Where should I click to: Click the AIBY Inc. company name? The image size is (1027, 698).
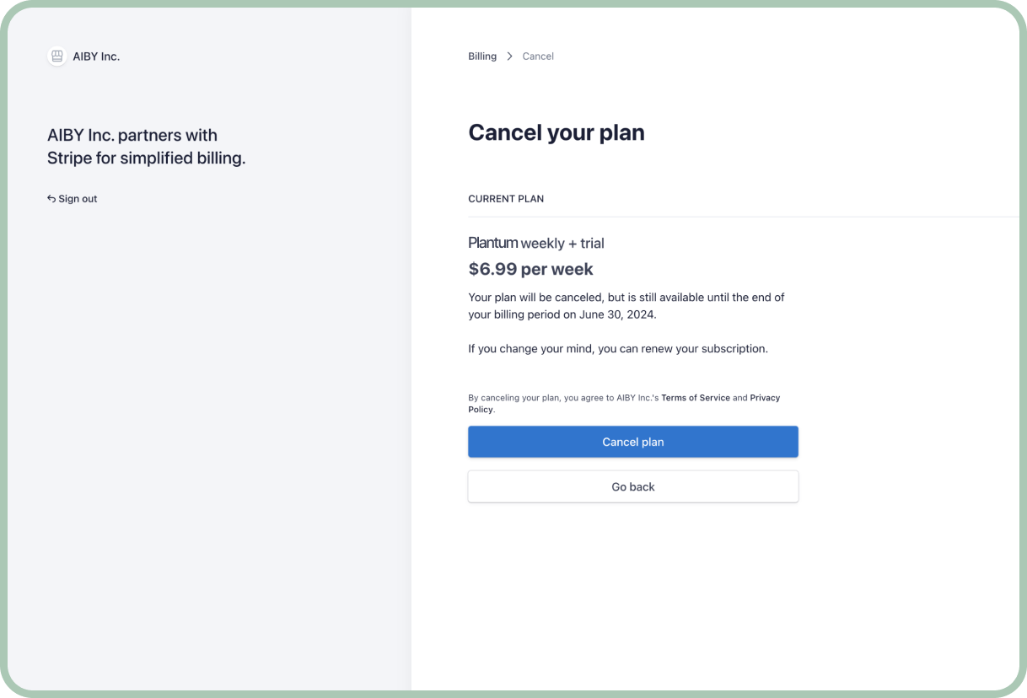(96, 56)
